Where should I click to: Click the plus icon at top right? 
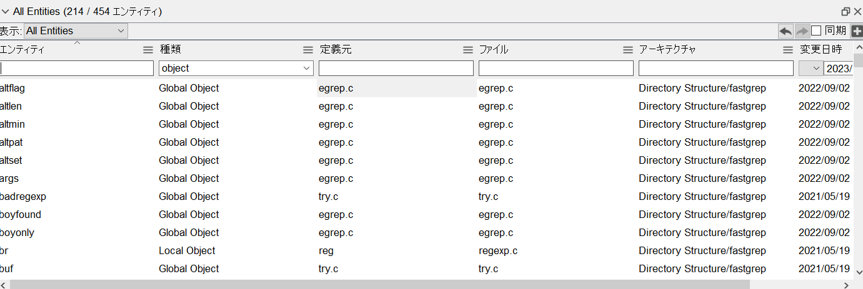[x=857, y=31]
